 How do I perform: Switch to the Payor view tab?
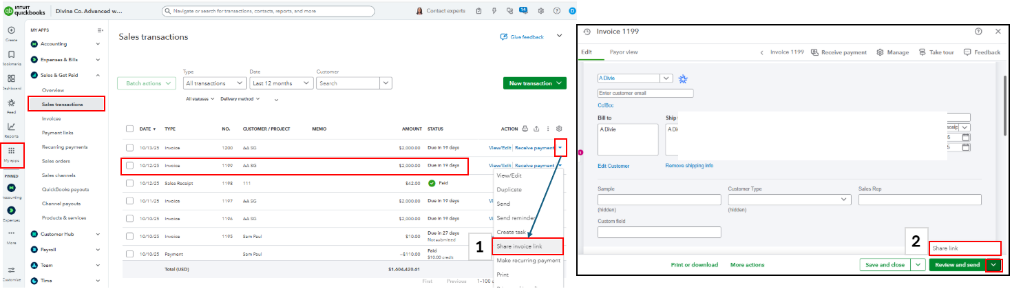point(624,52)
